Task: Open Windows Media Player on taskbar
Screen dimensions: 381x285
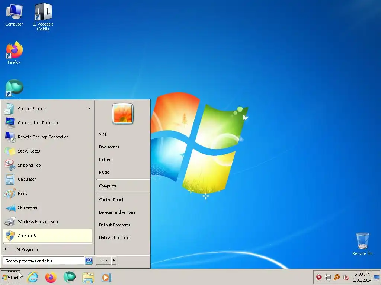Action: point(106,278)
